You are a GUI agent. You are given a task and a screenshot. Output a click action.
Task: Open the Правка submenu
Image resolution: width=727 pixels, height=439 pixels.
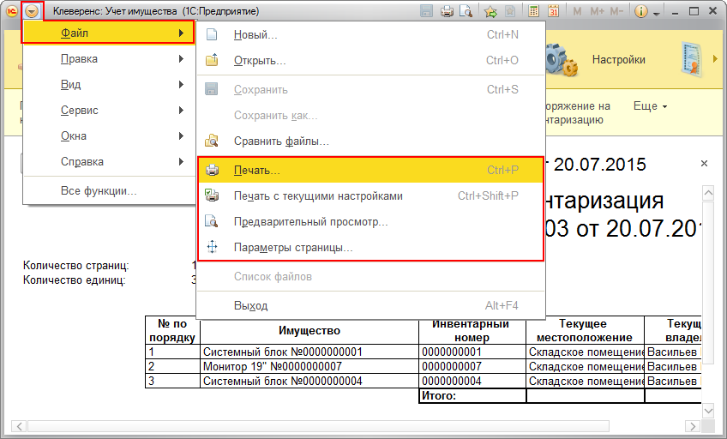pos(108,59)
